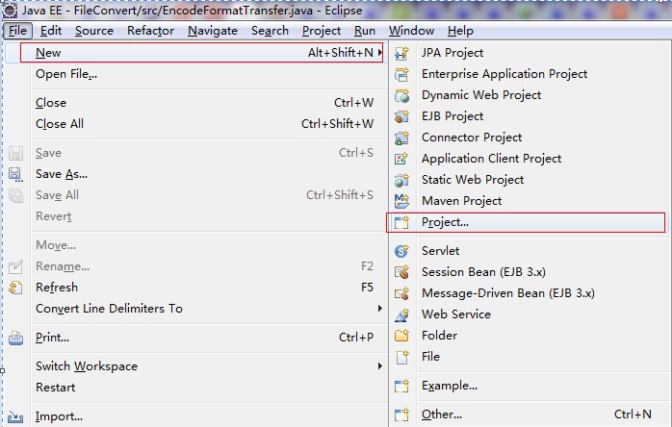Click the new File icon
Image resolution: width=672 pixels, height=427 pixels.
pos(402,357)
